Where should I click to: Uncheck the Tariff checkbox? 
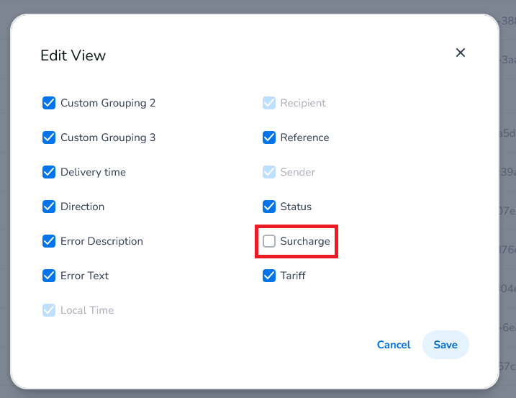pyautogui.click(x=269, y=276)
